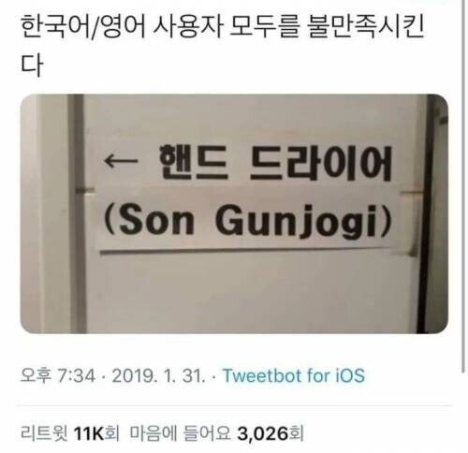468x453 pixels.
Task: Click the word Son on the paper strip
Action: [156, 220]
